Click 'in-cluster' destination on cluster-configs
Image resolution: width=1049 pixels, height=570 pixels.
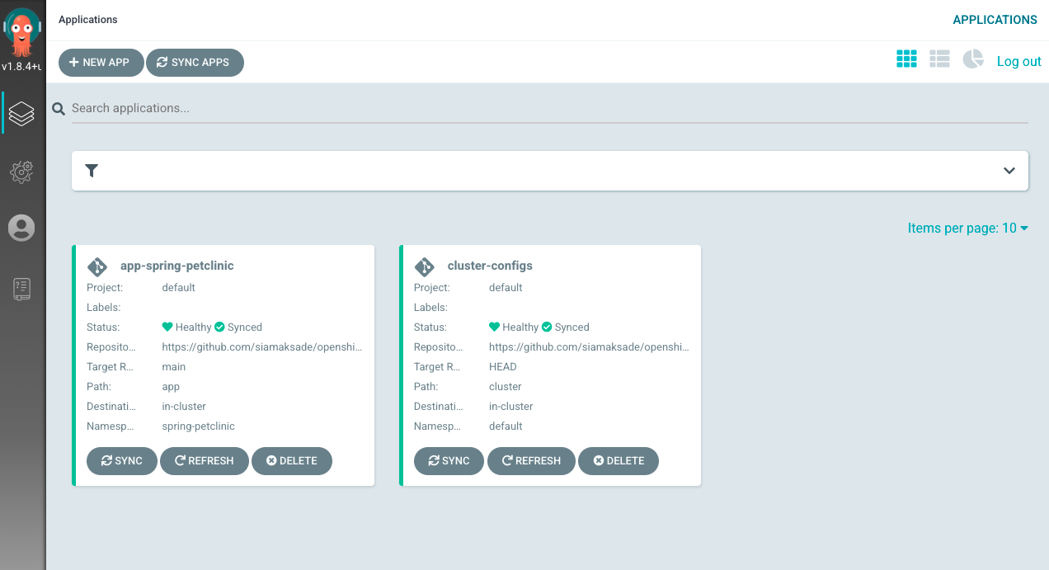[511, 407]
